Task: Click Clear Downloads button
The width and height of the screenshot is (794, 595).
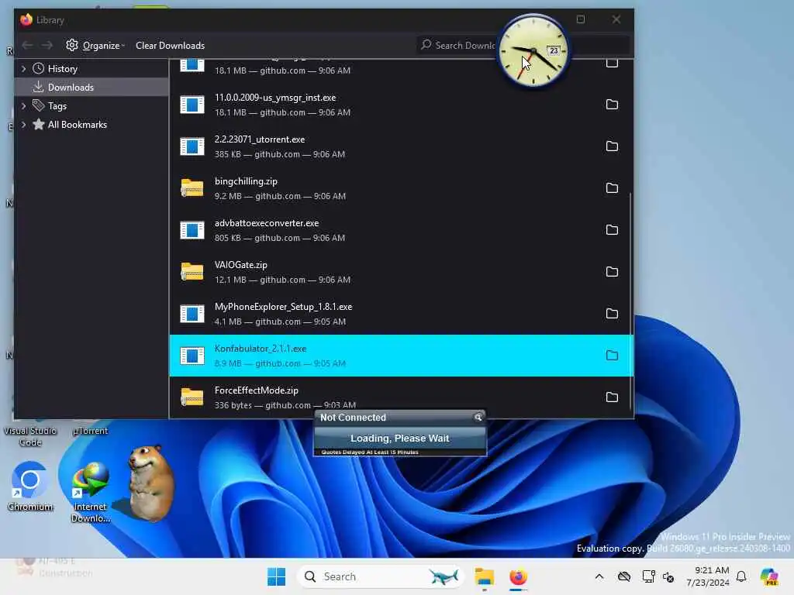Action: (170, 46)
